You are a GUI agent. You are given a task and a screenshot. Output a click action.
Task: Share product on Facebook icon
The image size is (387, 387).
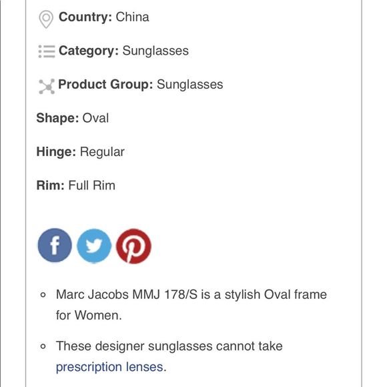55,246
